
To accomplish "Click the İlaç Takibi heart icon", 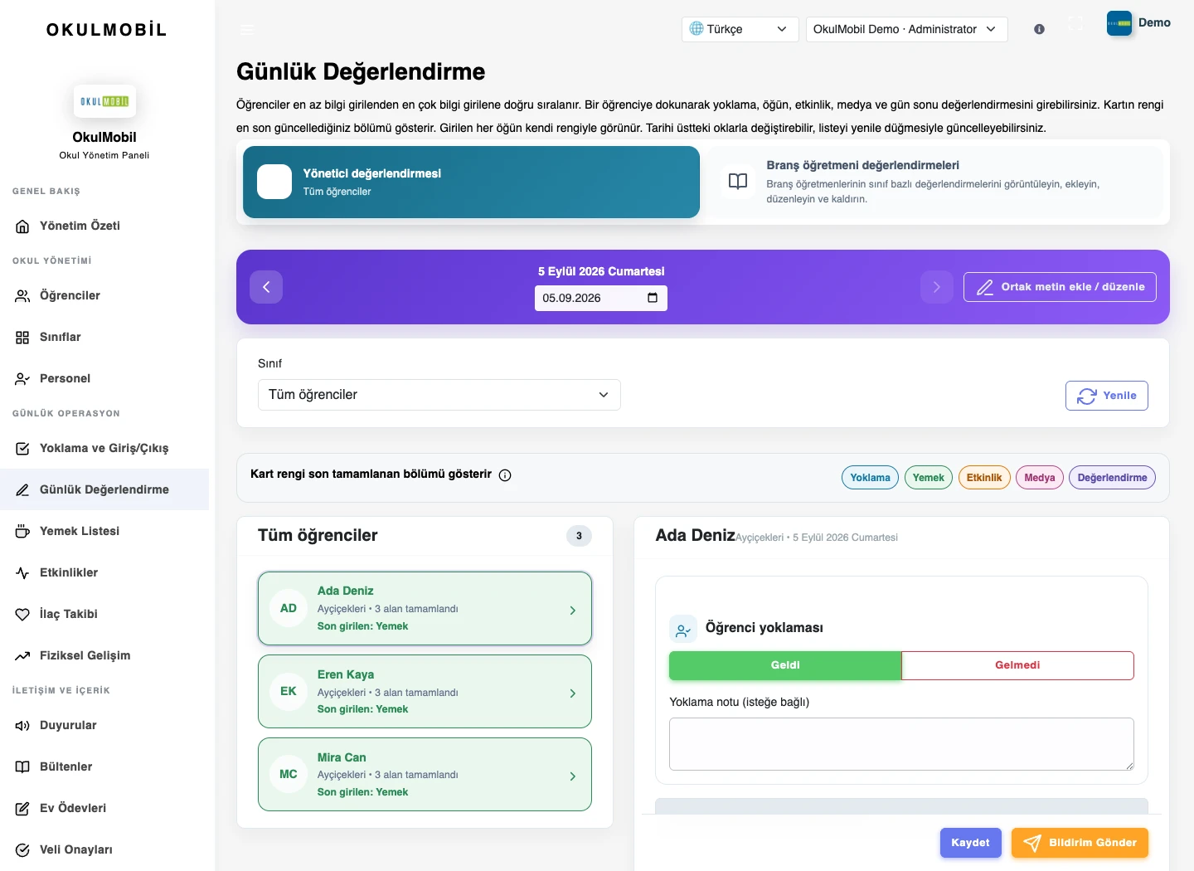I will coord(22,615).
